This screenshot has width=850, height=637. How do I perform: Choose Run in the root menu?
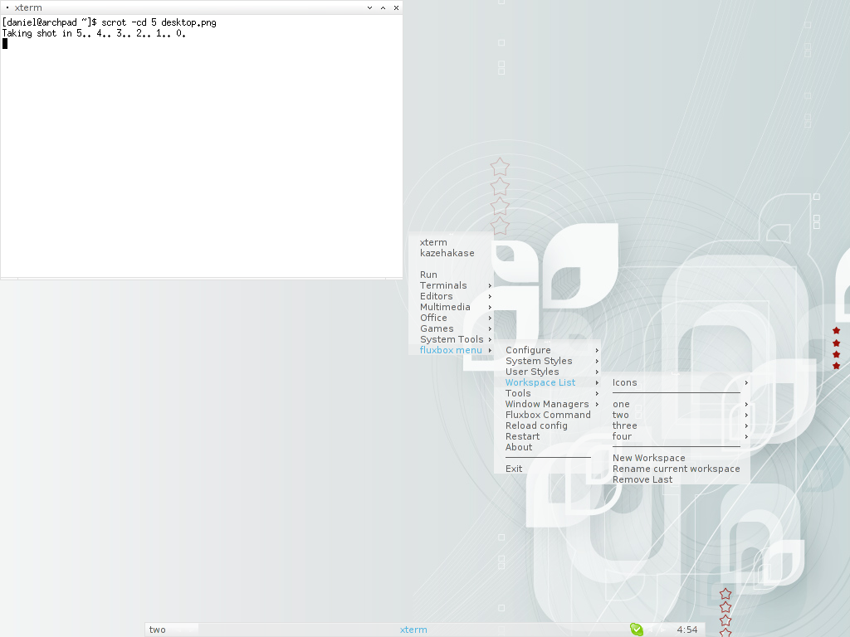point(451,275)
